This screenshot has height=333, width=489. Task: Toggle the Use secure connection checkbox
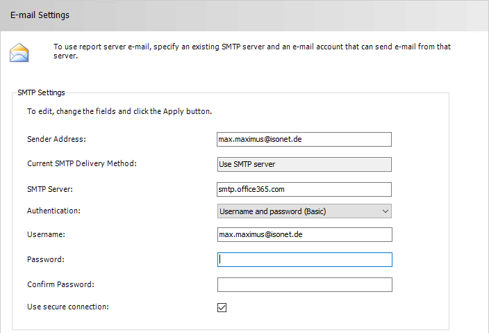click(x=222, y=307)
